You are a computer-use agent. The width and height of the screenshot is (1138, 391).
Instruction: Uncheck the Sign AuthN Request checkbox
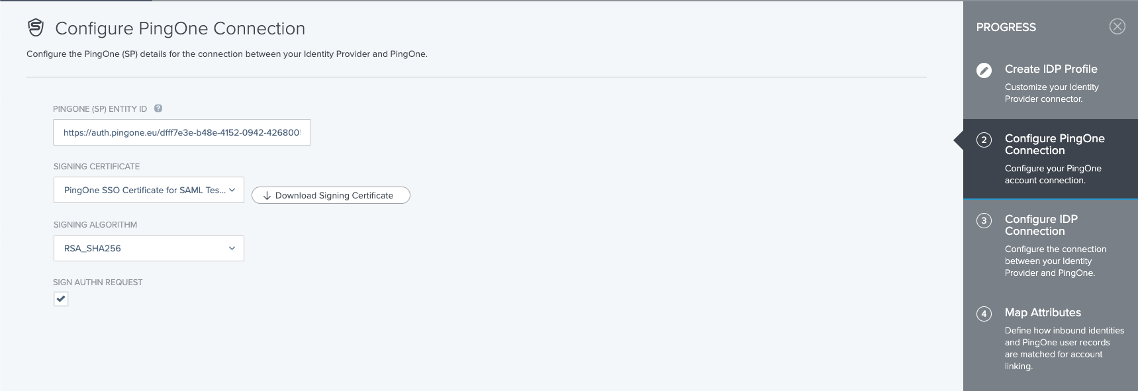(x=61, y=299)
